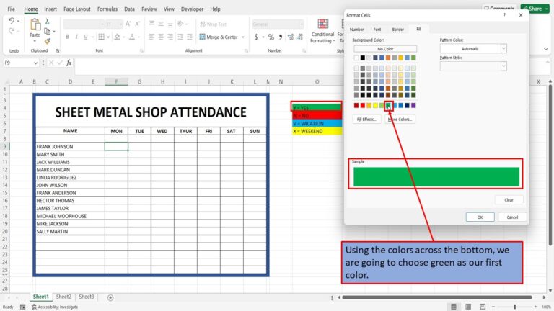Select the Format Painter brush icon
The image size is (554, 311).
point(48,41)
